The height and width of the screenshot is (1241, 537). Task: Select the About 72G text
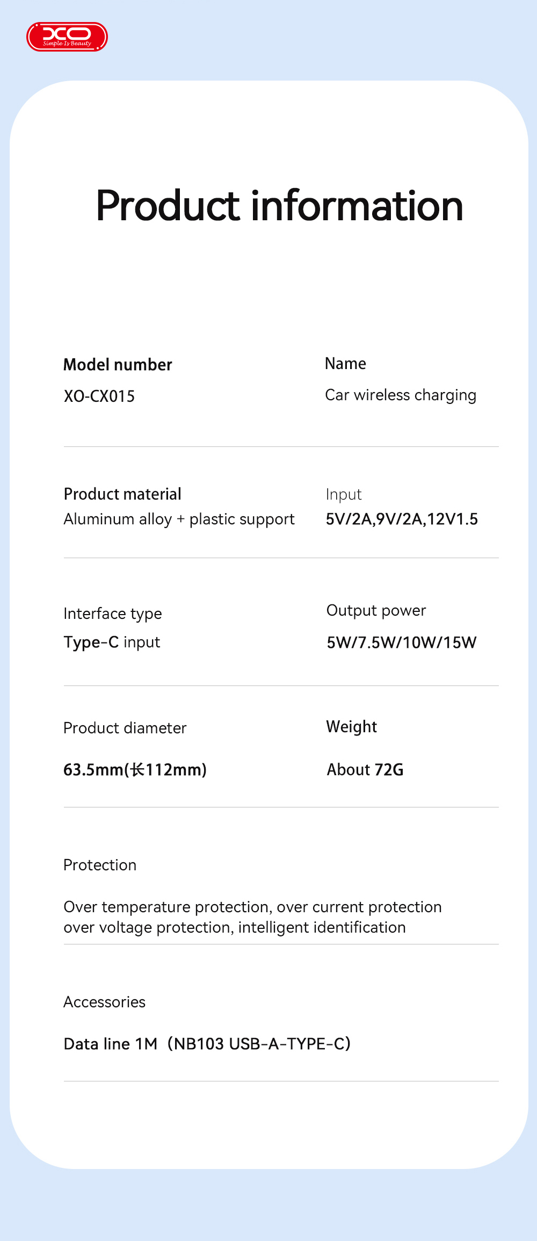tap(365, 770)
